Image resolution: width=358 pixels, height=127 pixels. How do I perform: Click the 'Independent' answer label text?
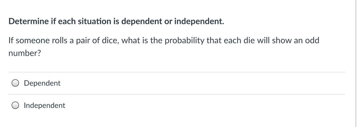tap(44, 105)
